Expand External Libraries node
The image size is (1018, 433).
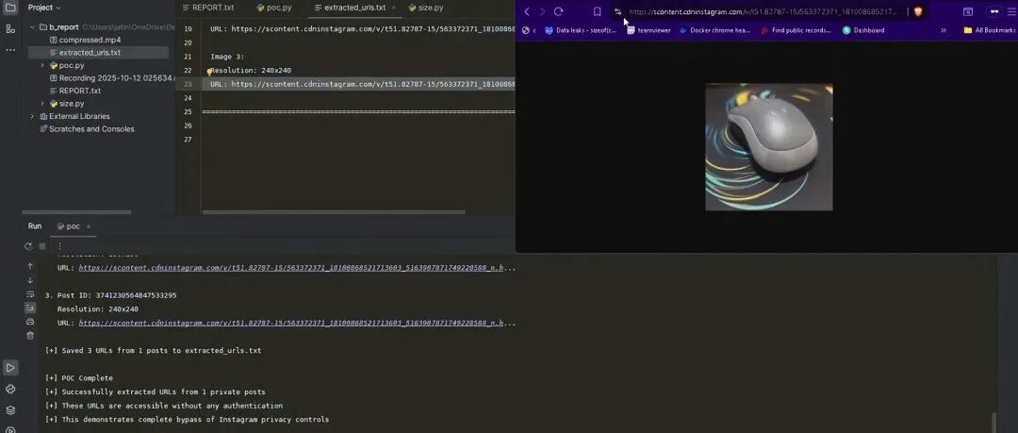(32, 116)
